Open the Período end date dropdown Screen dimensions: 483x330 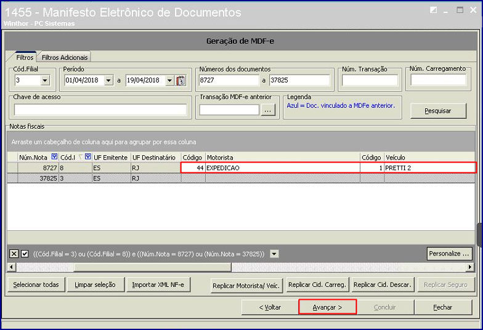[170, 81]
